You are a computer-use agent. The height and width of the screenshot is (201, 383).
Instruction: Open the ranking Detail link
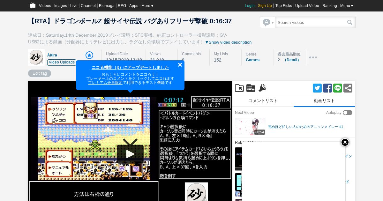pyautogui.click(x=292, y=60)
